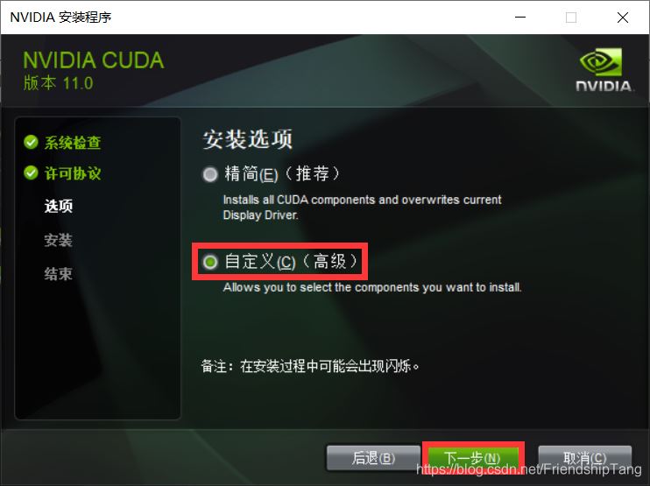The height and width of the screenshot is (486, 650).
Task: Click the green checkmark beside 系统检查
Action: click(x=31, y=142)
